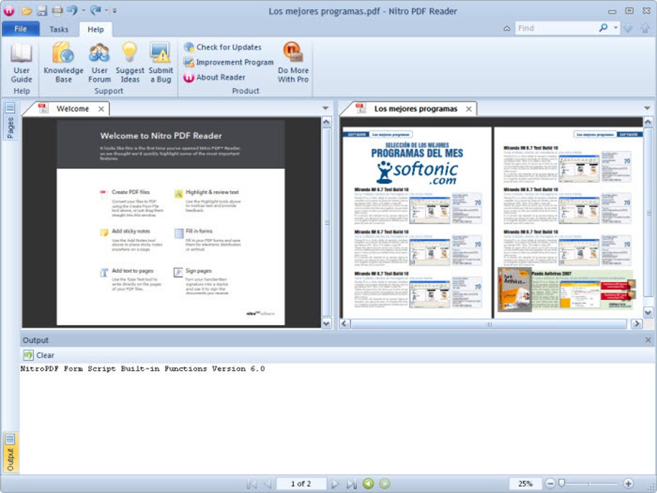
Task: Click the green next view button
Action: [385, 483]
